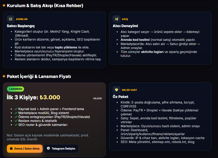Select the Alıcı Deneyimi card title
The height and width of the screenshot is (158, 218).
[x=125, y=26]
